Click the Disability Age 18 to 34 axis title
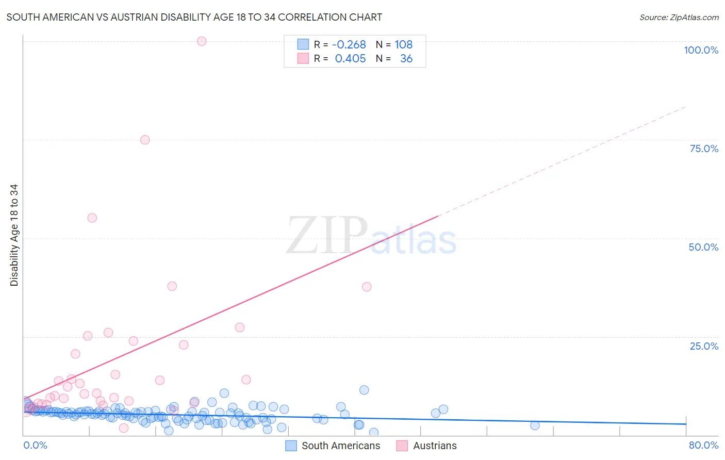 (x=14, y=235)
